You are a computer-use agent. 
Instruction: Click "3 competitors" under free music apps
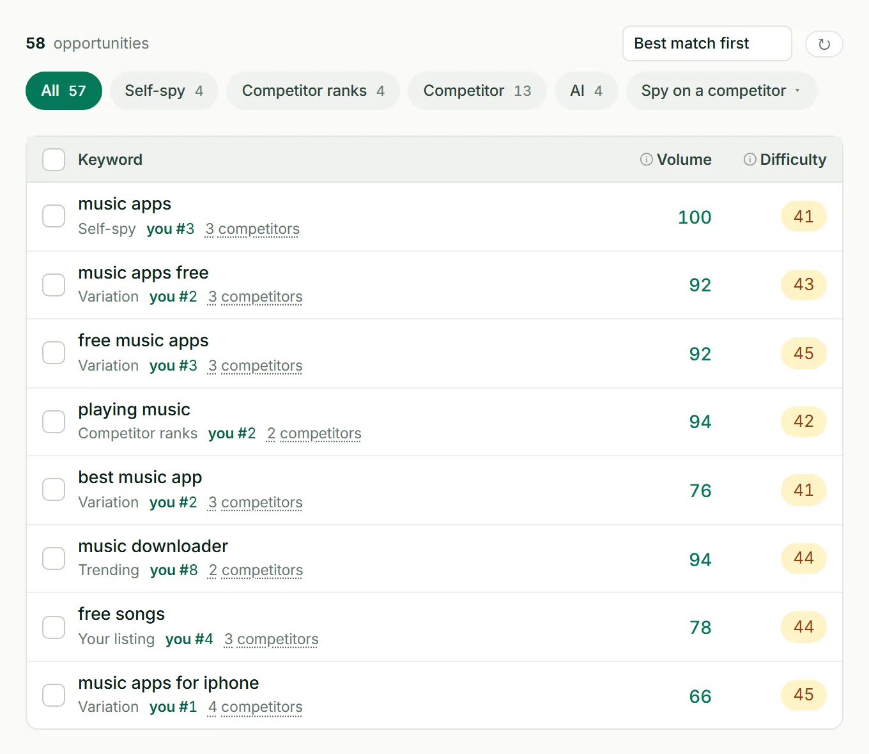click(x=255, y=365)
